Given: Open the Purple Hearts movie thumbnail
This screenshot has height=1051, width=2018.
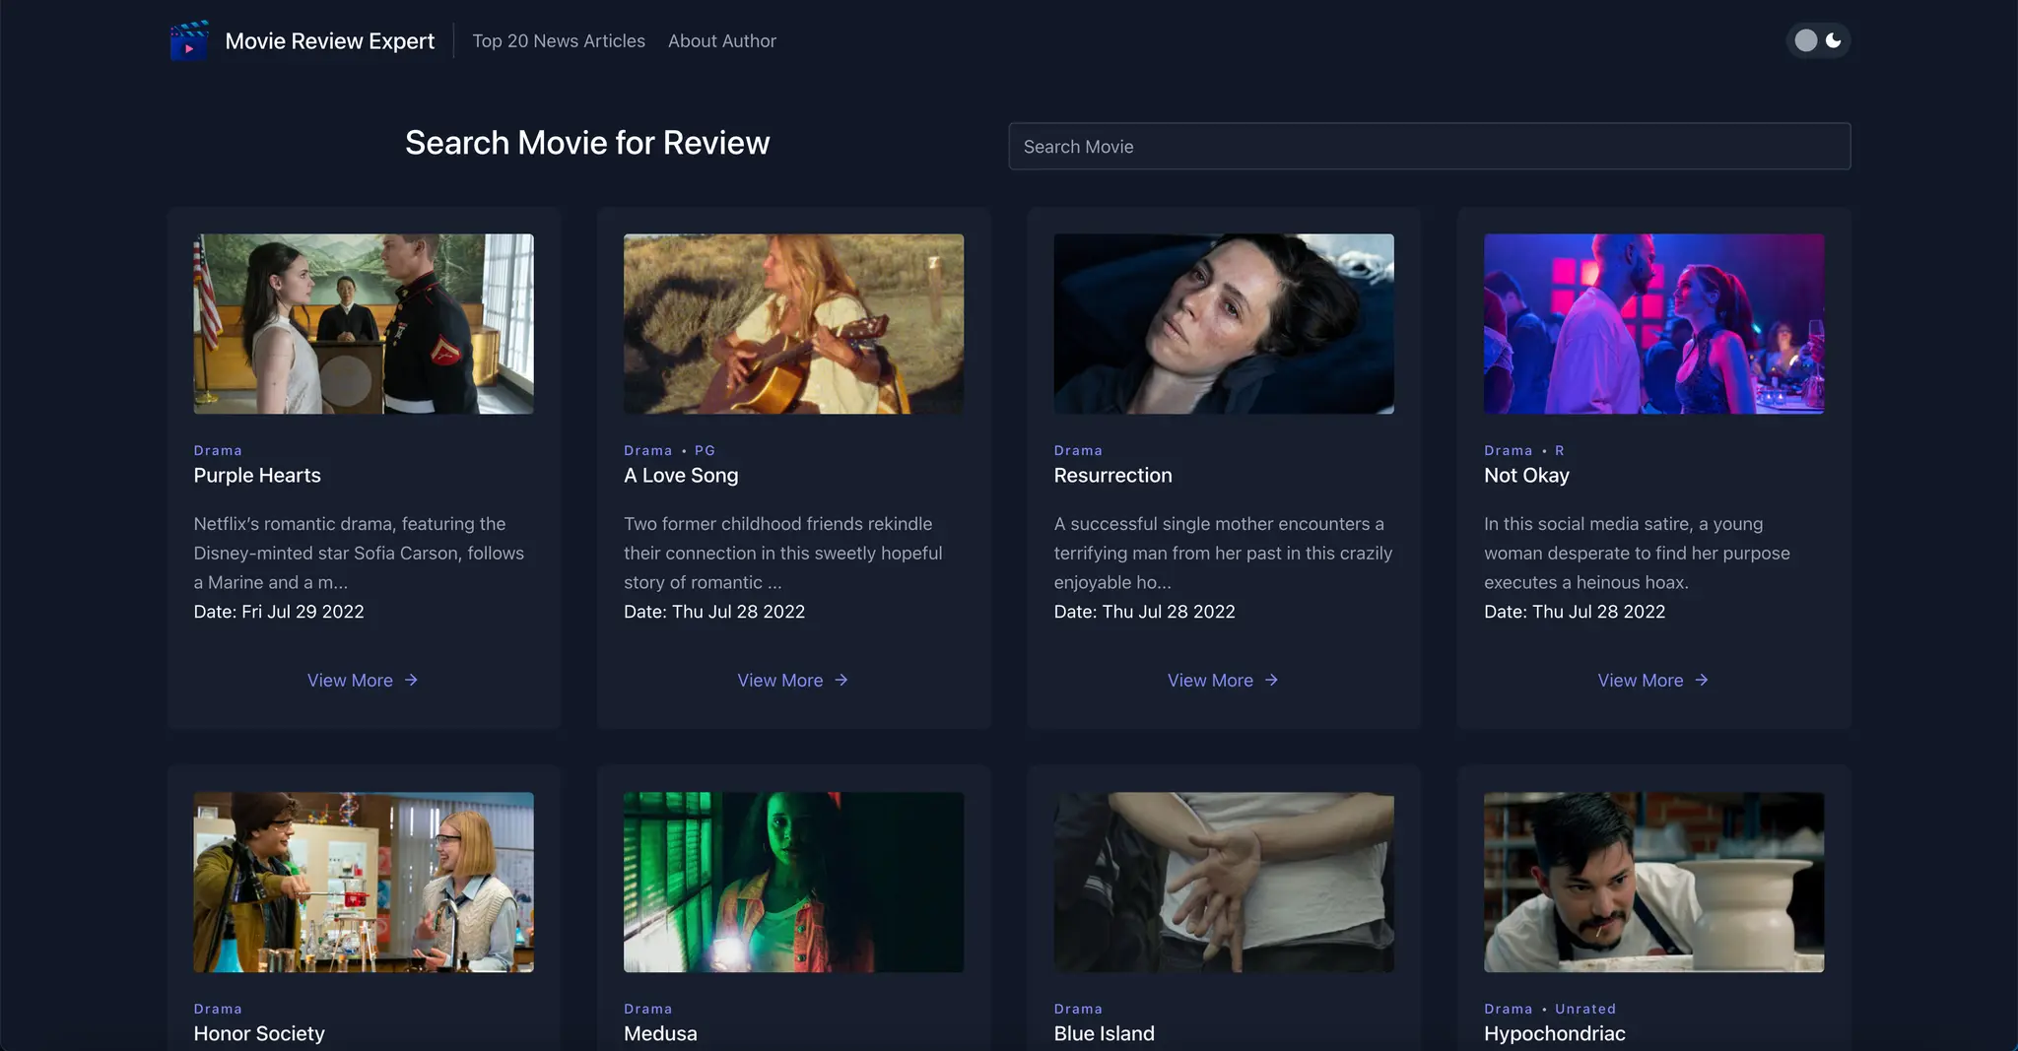Looking at the screenshot, I should 364,324.
